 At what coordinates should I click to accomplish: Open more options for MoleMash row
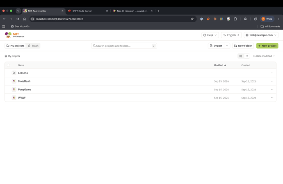(272, 81)
